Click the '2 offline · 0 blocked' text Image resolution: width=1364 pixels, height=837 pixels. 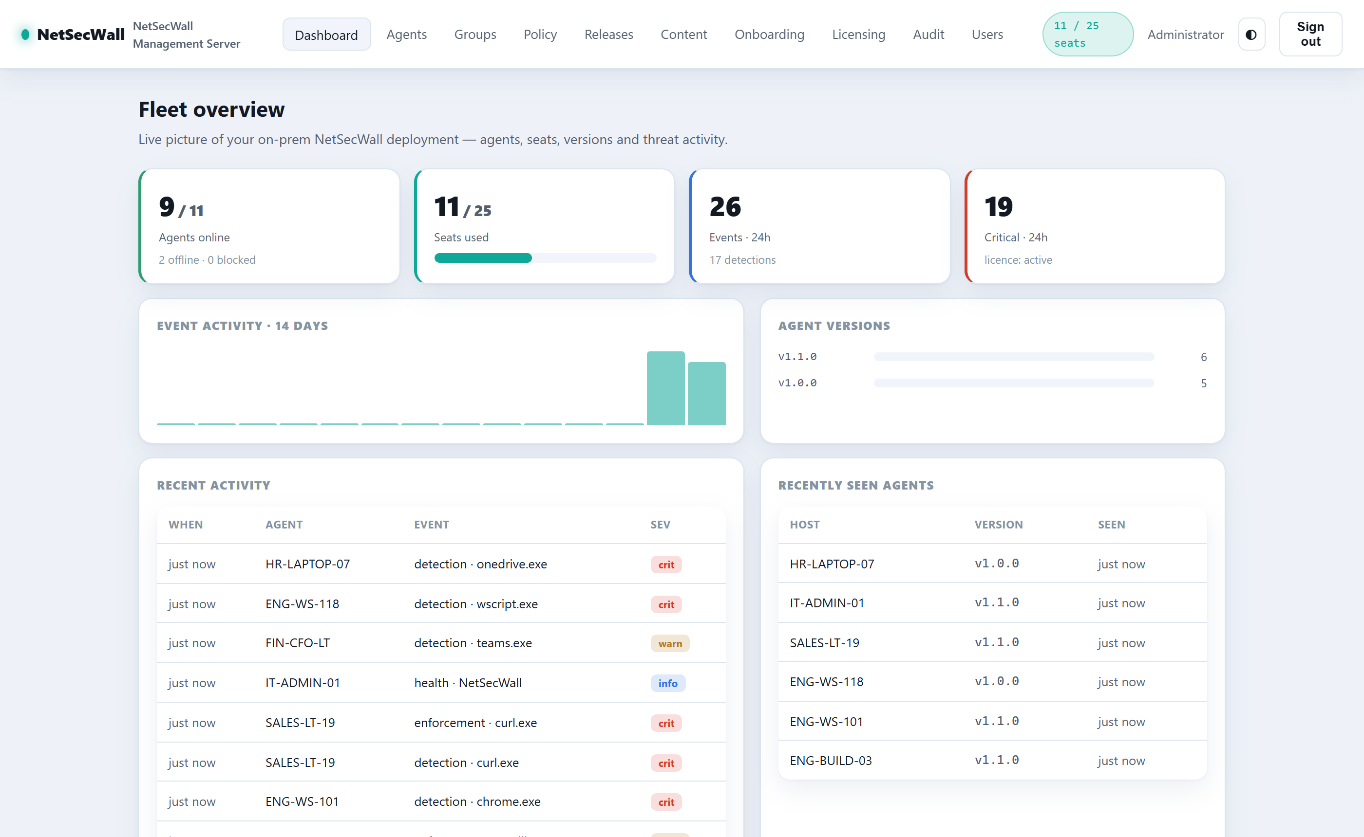coord(207,260)
